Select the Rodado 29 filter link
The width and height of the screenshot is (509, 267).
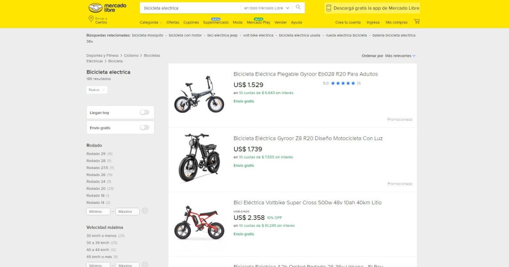click(x=96, y=154)
